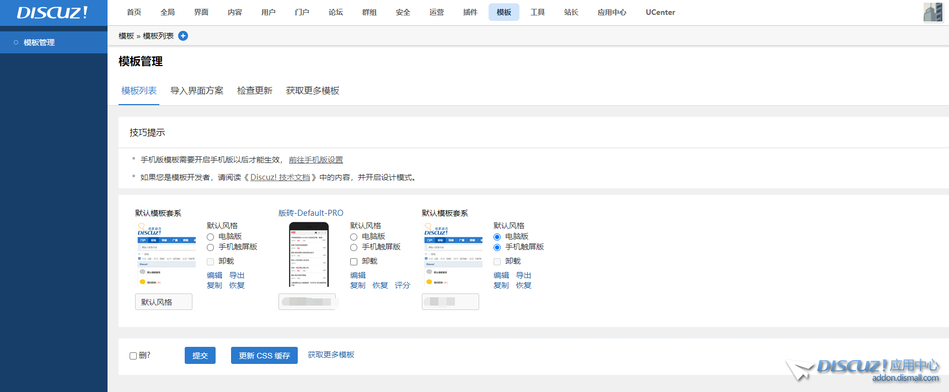The height and width of the screenshot is (392, 949).
Task: Select 电脑版 radio for 版砖-Default-PRO
Action: point(353,237)
